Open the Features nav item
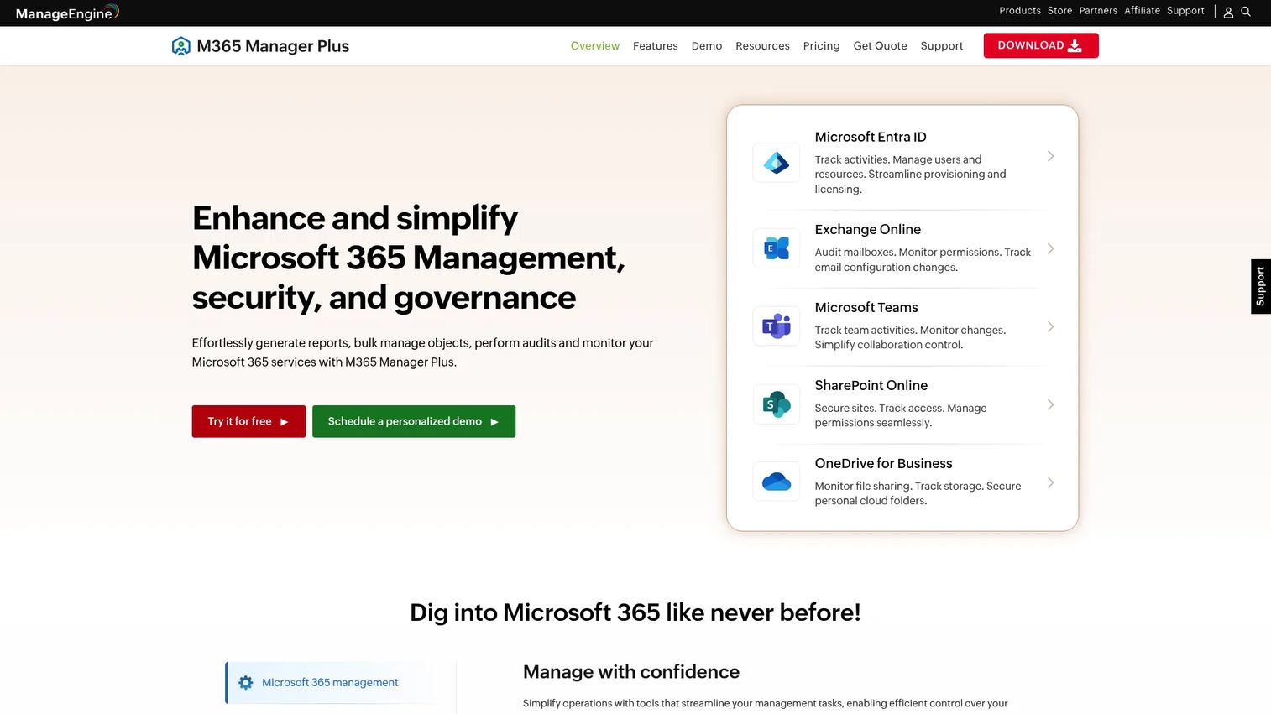1271x714 pixels. coord(656,46)
